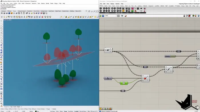
Task: Toggle Ortho in Rhino status bar
Action: pyautogui.click(x=57, y=111)
